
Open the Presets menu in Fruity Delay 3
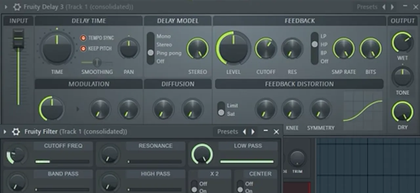[367, 7]
